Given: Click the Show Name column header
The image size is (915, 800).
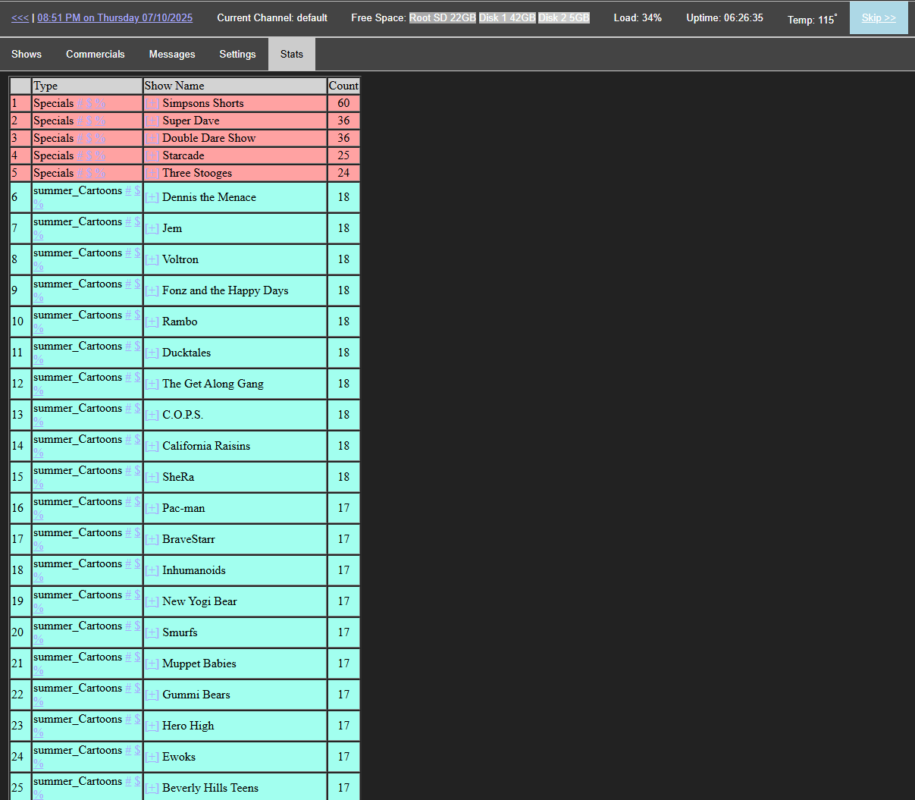Looking at the screenshot, I should click(235, 86).
